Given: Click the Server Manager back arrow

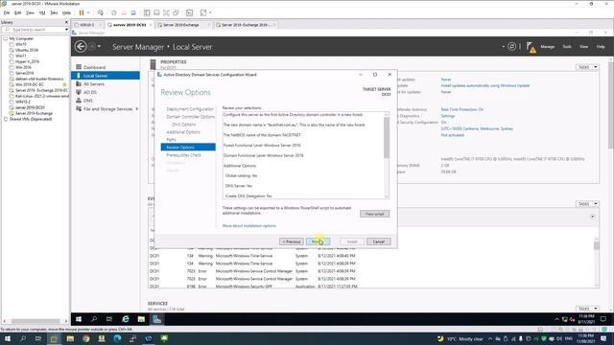Looking at the screenshot, I should click(81, 47).
